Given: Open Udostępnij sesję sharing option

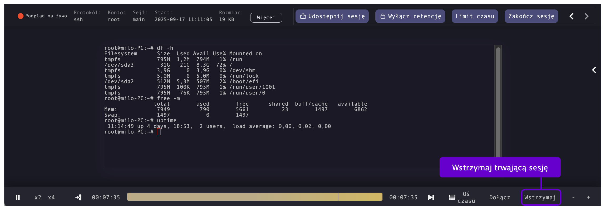Looking at the screenshot, I should tap(332, 16).
